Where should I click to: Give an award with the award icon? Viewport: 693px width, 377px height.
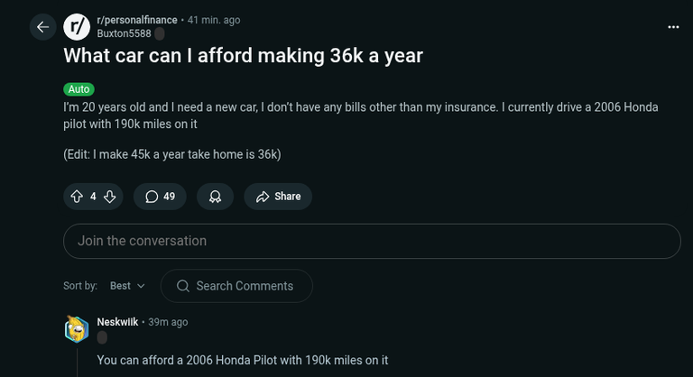[216, 197]
